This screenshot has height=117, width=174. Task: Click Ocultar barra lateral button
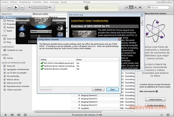coord(155,105)
